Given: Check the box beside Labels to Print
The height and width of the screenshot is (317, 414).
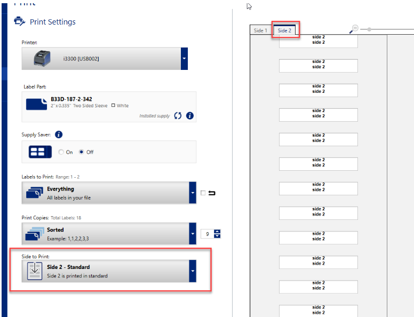Looking at the screenshot, I should coord(203,193).
